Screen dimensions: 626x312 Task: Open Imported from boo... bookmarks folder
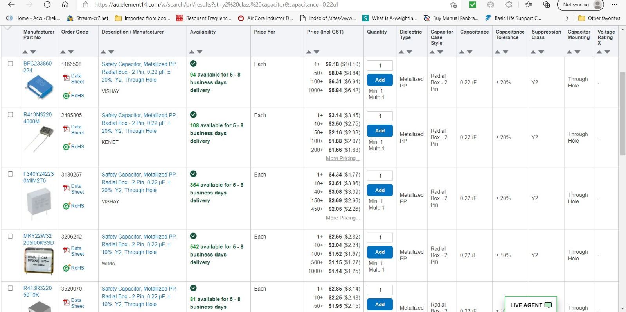coord(142,18)
